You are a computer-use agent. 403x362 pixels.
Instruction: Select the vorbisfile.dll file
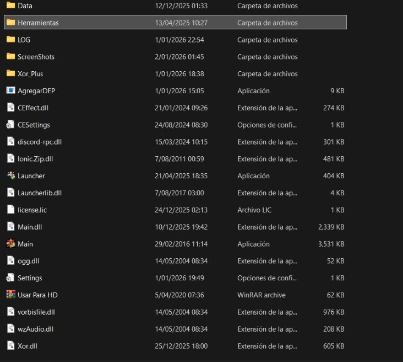(x=36, y=312)
